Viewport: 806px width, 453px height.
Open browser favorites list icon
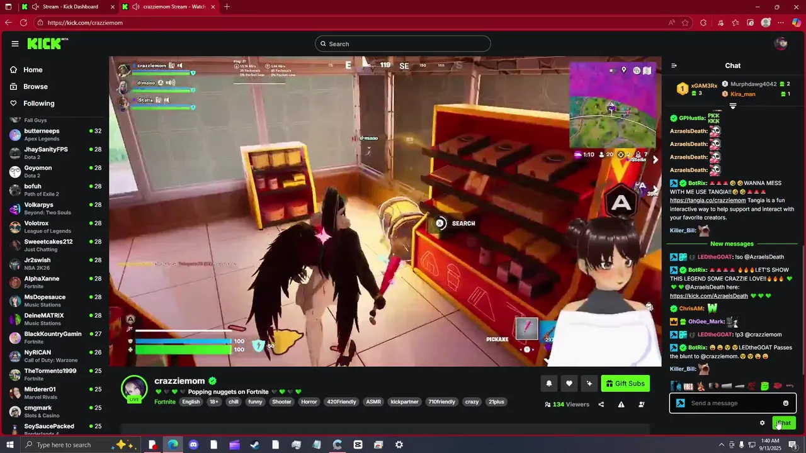(x=735, y=23)
